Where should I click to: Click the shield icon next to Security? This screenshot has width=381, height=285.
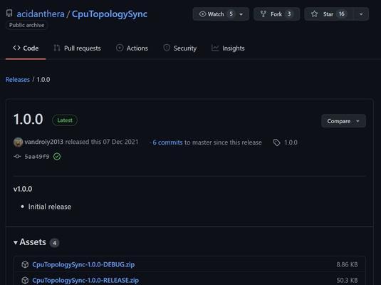(167, 48)
